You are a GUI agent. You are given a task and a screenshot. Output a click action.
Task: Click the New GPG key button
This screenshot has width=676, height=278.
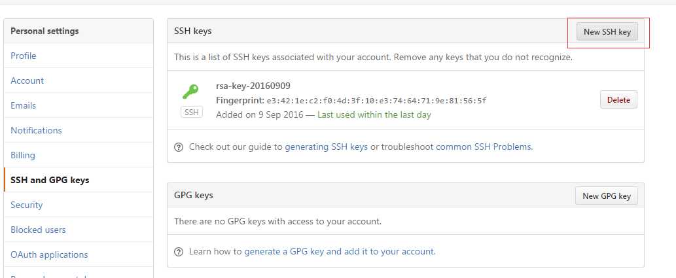(607, 196)
